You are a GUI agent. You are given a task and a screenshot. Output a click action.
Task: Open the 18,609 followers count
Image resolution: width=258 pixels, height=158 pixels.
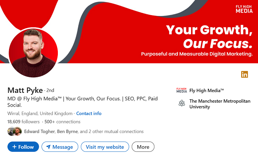pyautogui.click(x=23, y=122)
